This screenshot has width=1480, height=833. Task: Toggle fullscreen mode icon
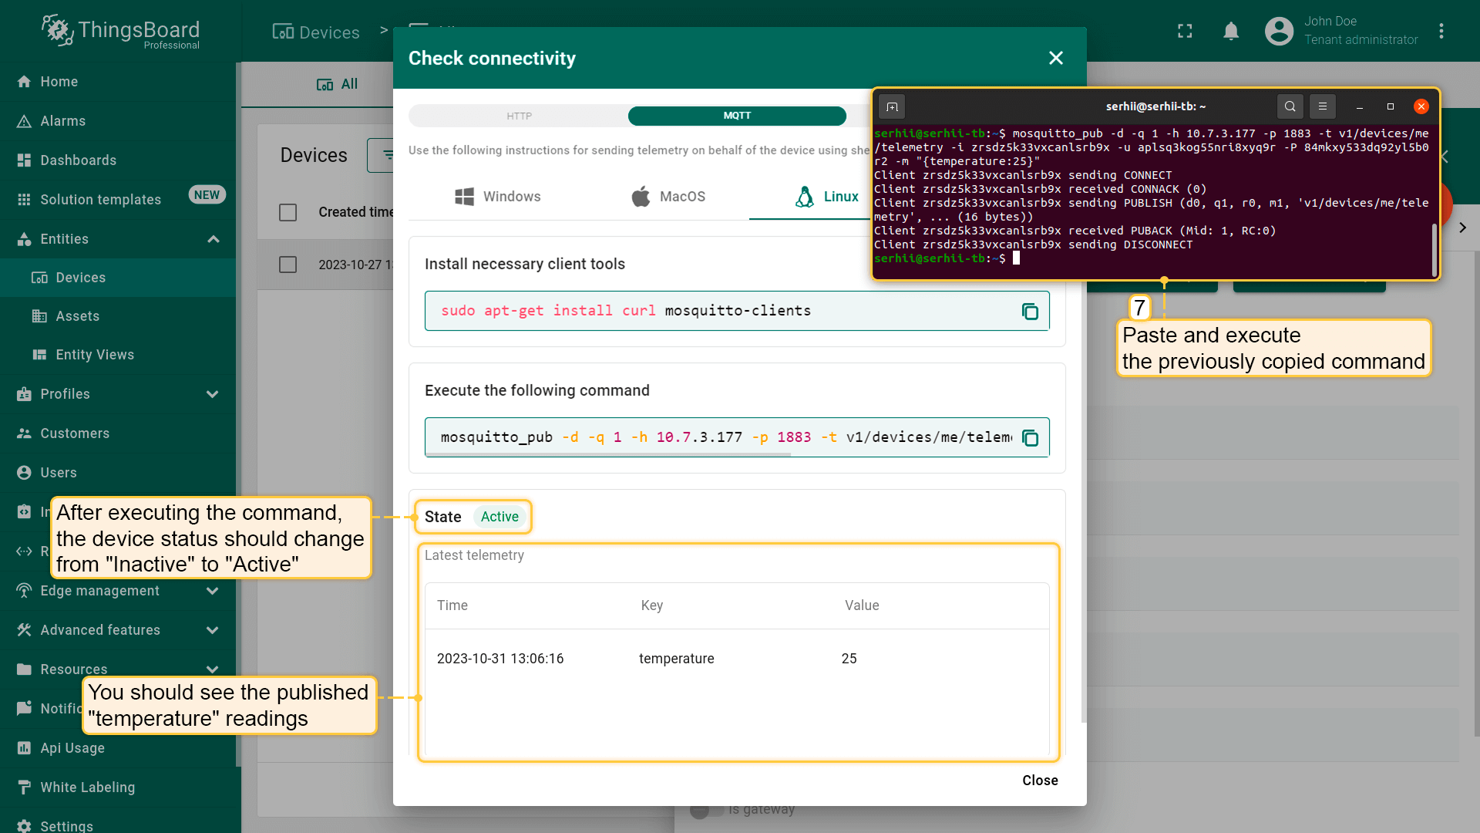(1185, 32)
